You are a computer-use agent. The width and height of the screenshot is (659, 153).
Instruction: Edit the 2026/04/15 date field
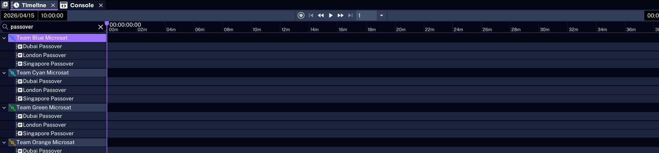point(19,15)
